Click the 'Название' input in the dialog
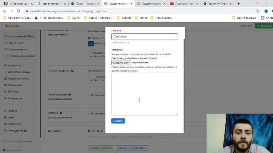The height and width of the screenshot is (153, 273). click(145, 37)
